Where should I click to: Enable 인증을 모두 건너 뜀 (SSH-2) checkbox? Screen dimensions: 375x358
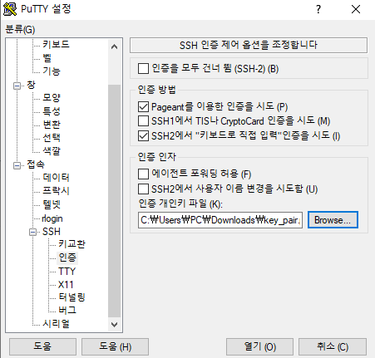click(143, 68)
